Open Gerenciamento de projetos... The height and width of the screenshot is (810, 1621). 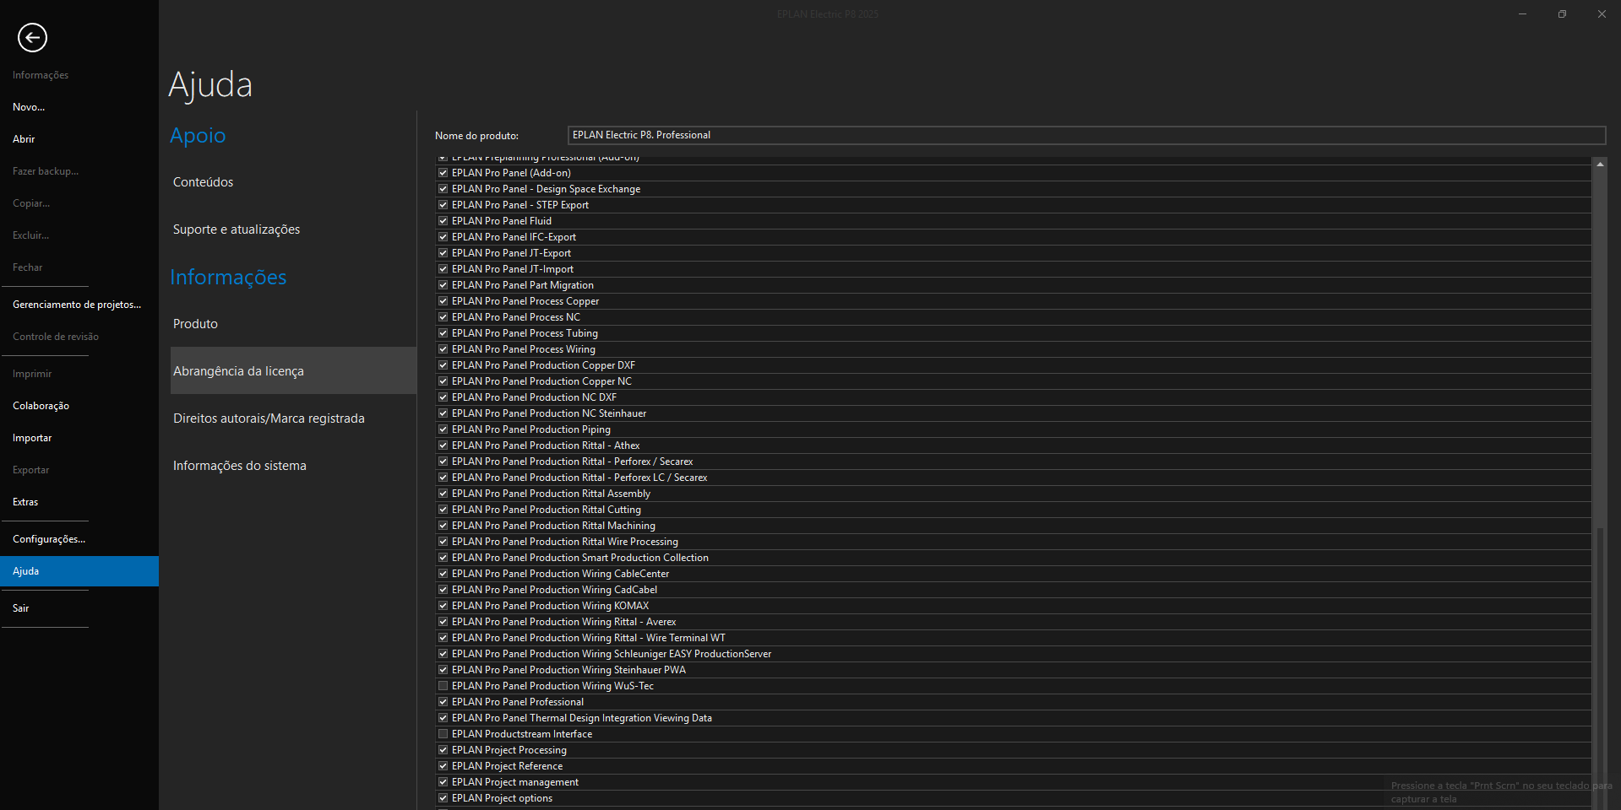[x=77, y=305]
